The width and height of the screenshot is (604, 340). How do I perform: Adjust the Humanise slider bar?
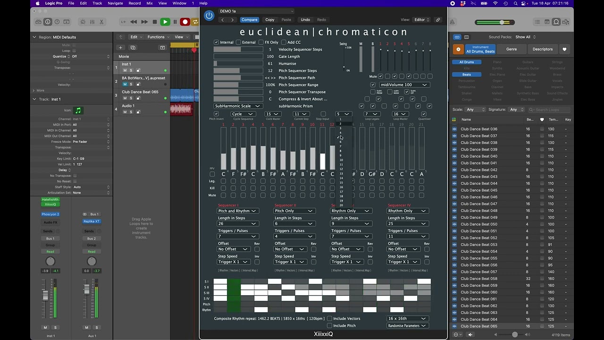point(238,64)
